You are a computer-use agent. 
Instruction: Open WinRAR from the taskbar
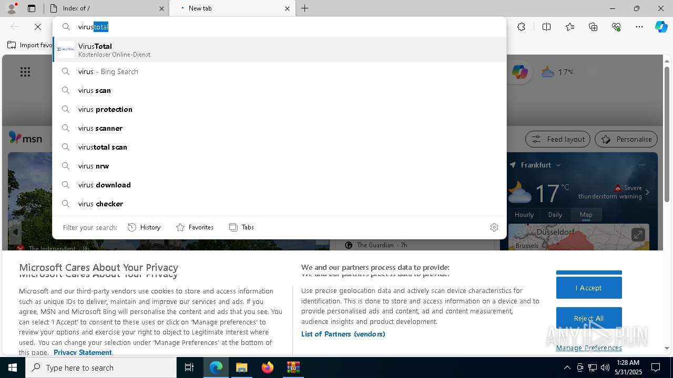coord(293,367)
